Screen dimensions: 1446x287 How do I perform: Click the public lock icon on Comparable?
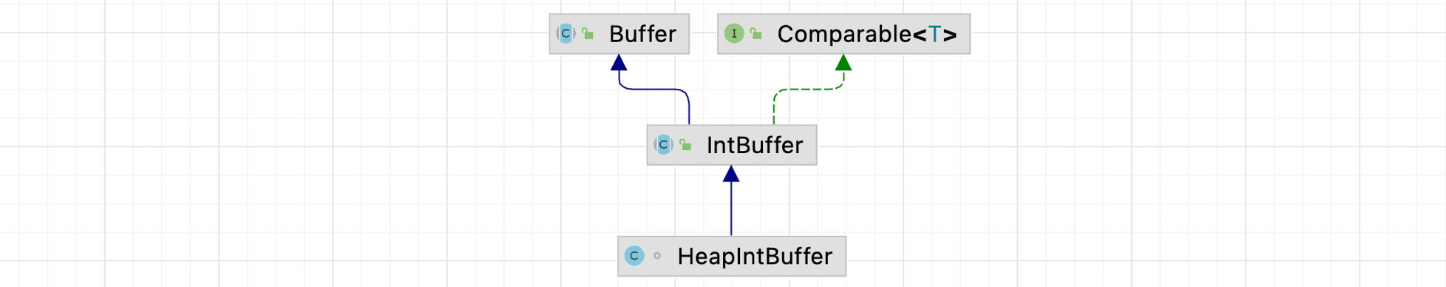coord(756,34)
